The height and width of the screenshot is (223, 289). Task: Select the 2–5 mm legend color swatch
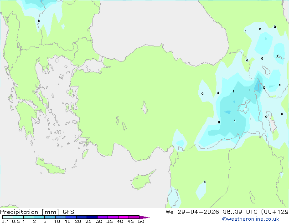tap(39, 217)
